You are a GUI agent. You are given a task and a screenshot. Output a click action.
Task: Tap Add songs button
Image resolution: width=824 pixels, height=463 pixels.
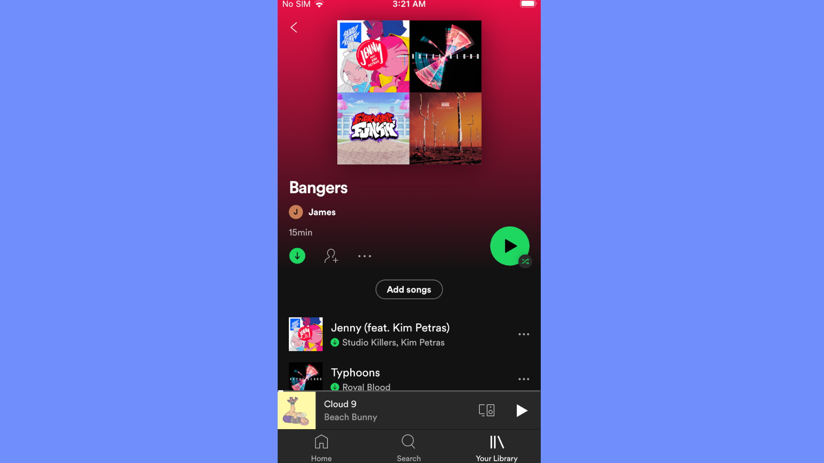coord(409,289)
